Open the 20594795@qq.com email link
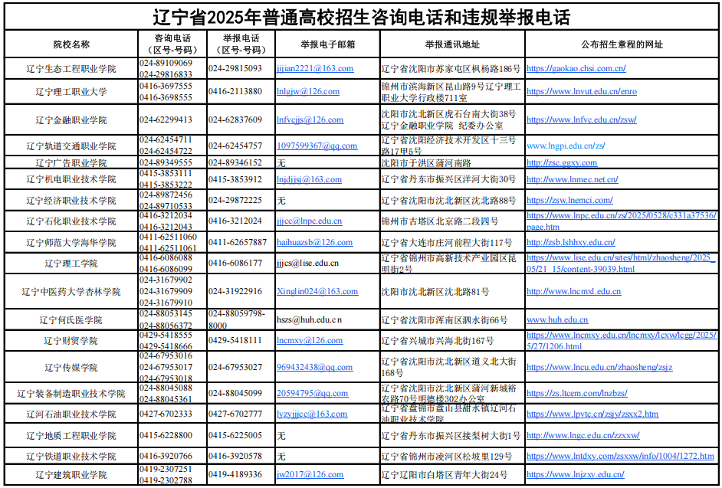 click(x=312, y=393)
